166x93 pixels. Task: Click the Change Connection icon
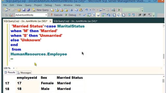tap(11, 15)
